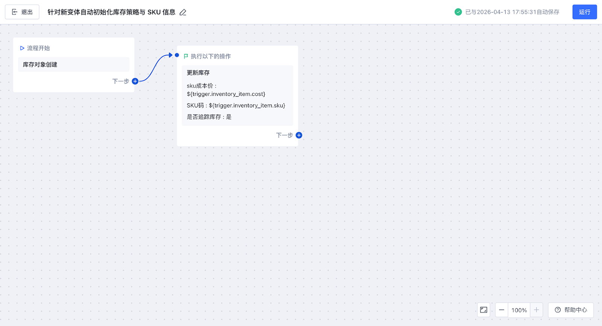Click plus icon on 流程开始 node
Image resolution: width=602 pixels, height=326 pixels.
tap(135, 81)
